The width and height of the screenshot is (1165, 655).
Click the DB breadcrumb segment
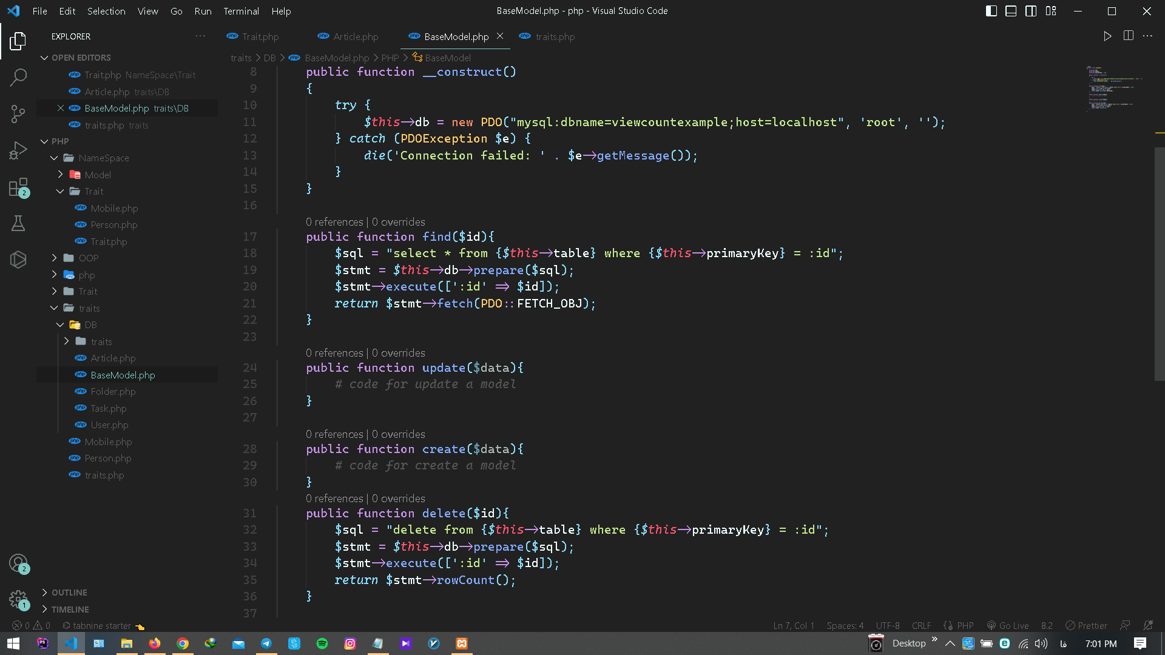[x=269, y=58]
